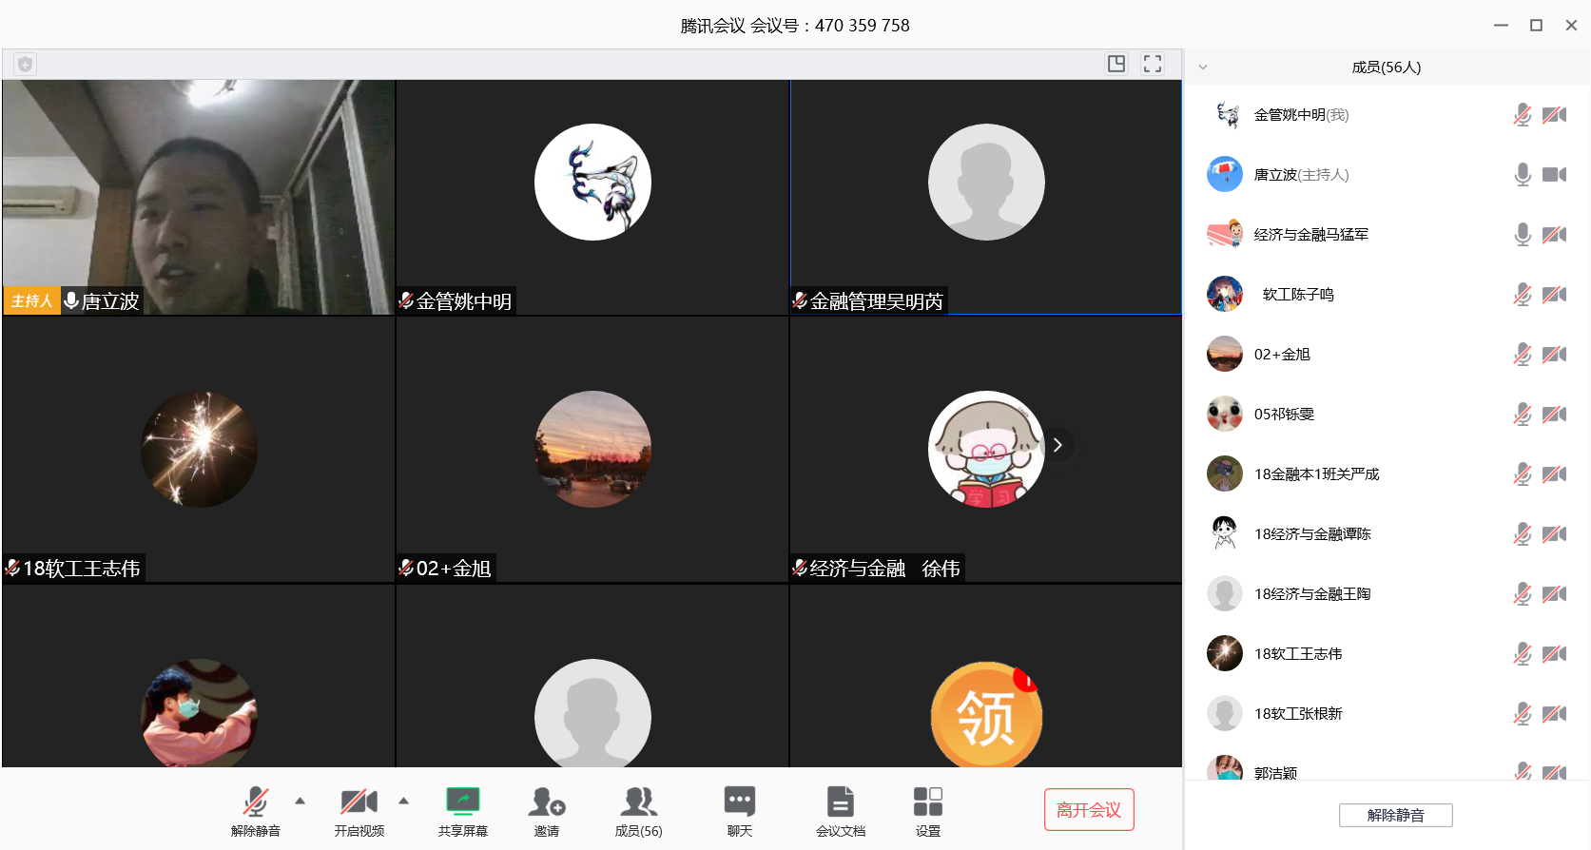The image size is (1591, 850).
Task: Open the share screen tool
Action: pos(463,811)
